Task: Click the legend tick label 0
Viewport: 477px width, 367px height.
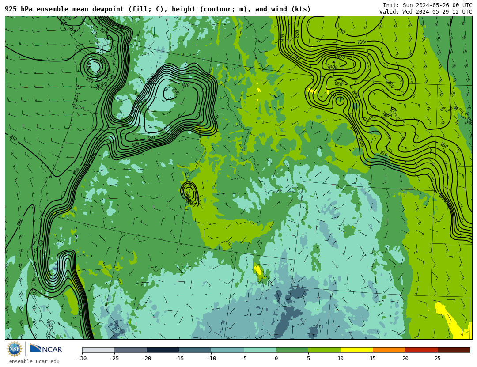Action: tap(276, 359)
